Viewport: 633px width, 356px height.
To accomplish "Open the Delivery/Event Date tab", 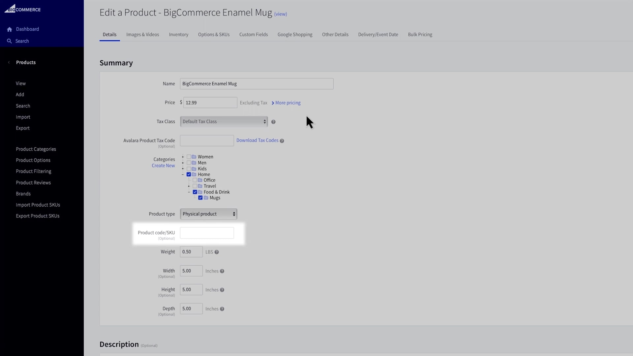I will (378, 35).
